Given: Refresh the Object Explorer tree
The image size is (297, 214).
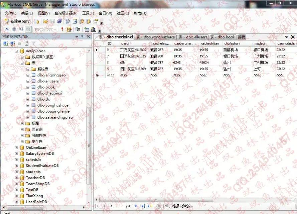Looking at the screenshot, I should 27,44.
